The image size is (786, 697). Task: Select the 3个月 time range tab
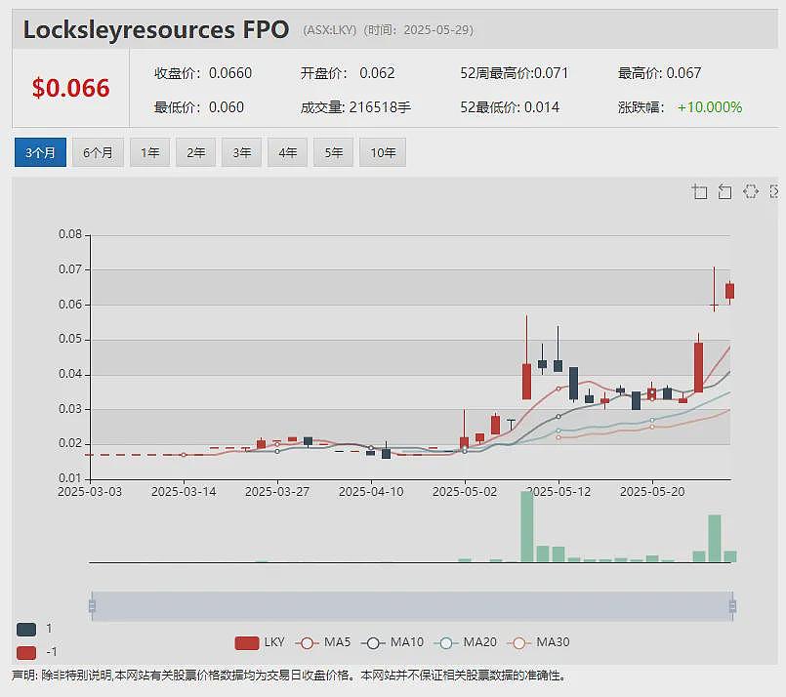(x=40, y=152)
